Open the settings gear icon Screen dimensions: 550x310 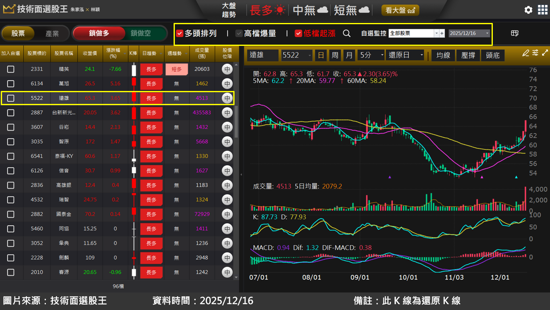tap(528, 10)
